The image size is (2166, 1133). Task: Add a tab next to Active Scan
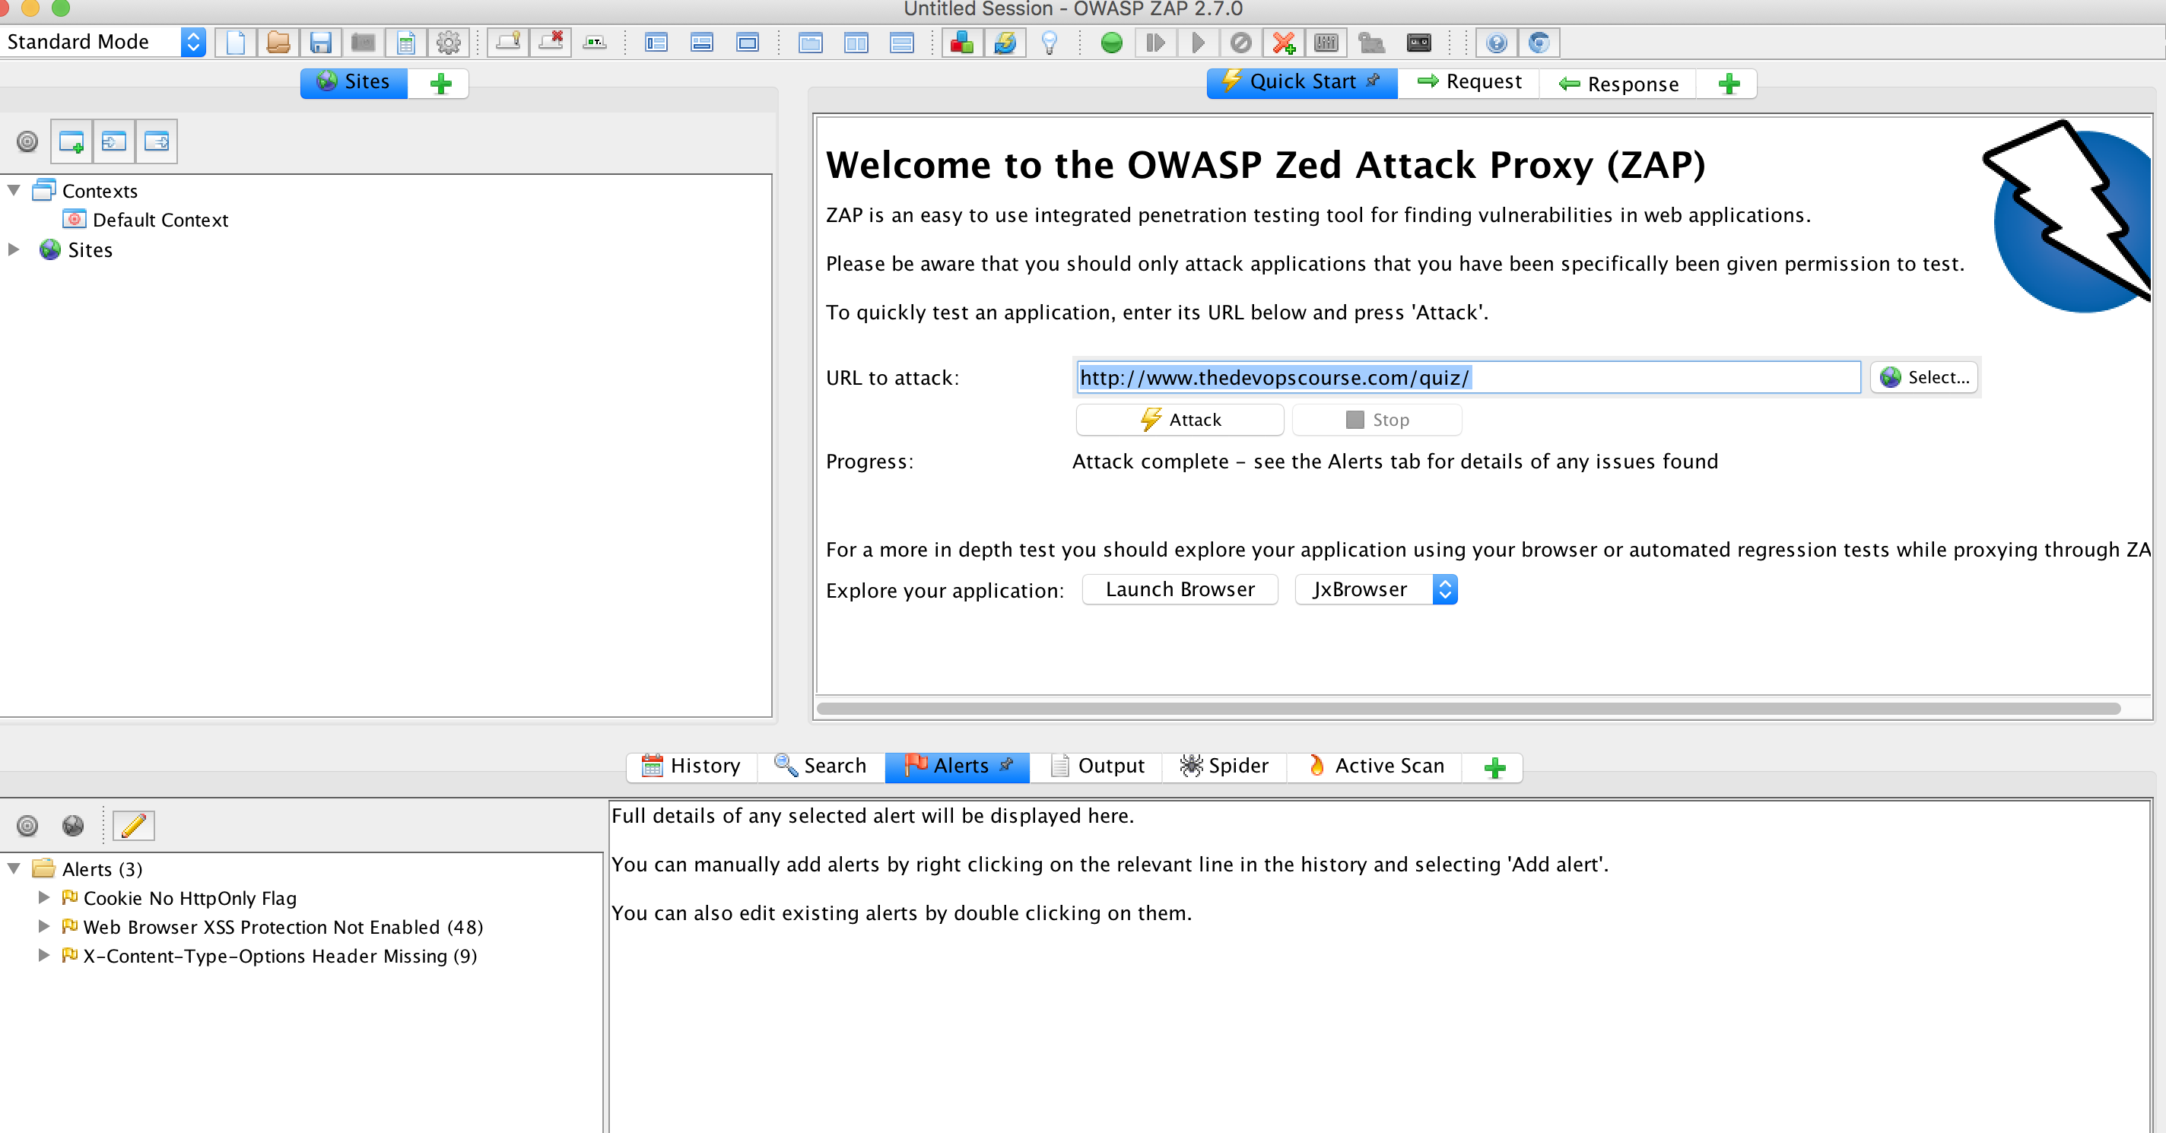click(1494, 767)
